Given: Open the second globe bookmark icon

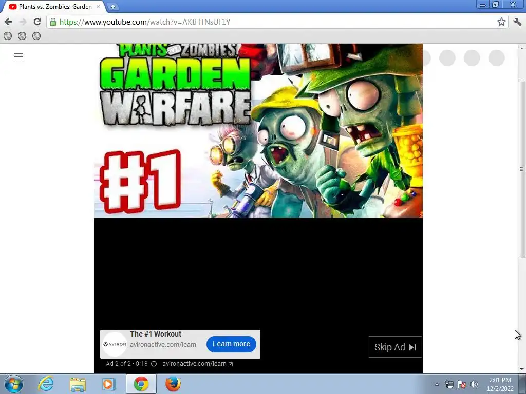Looking at the screenshot, I should click(22, 36).
